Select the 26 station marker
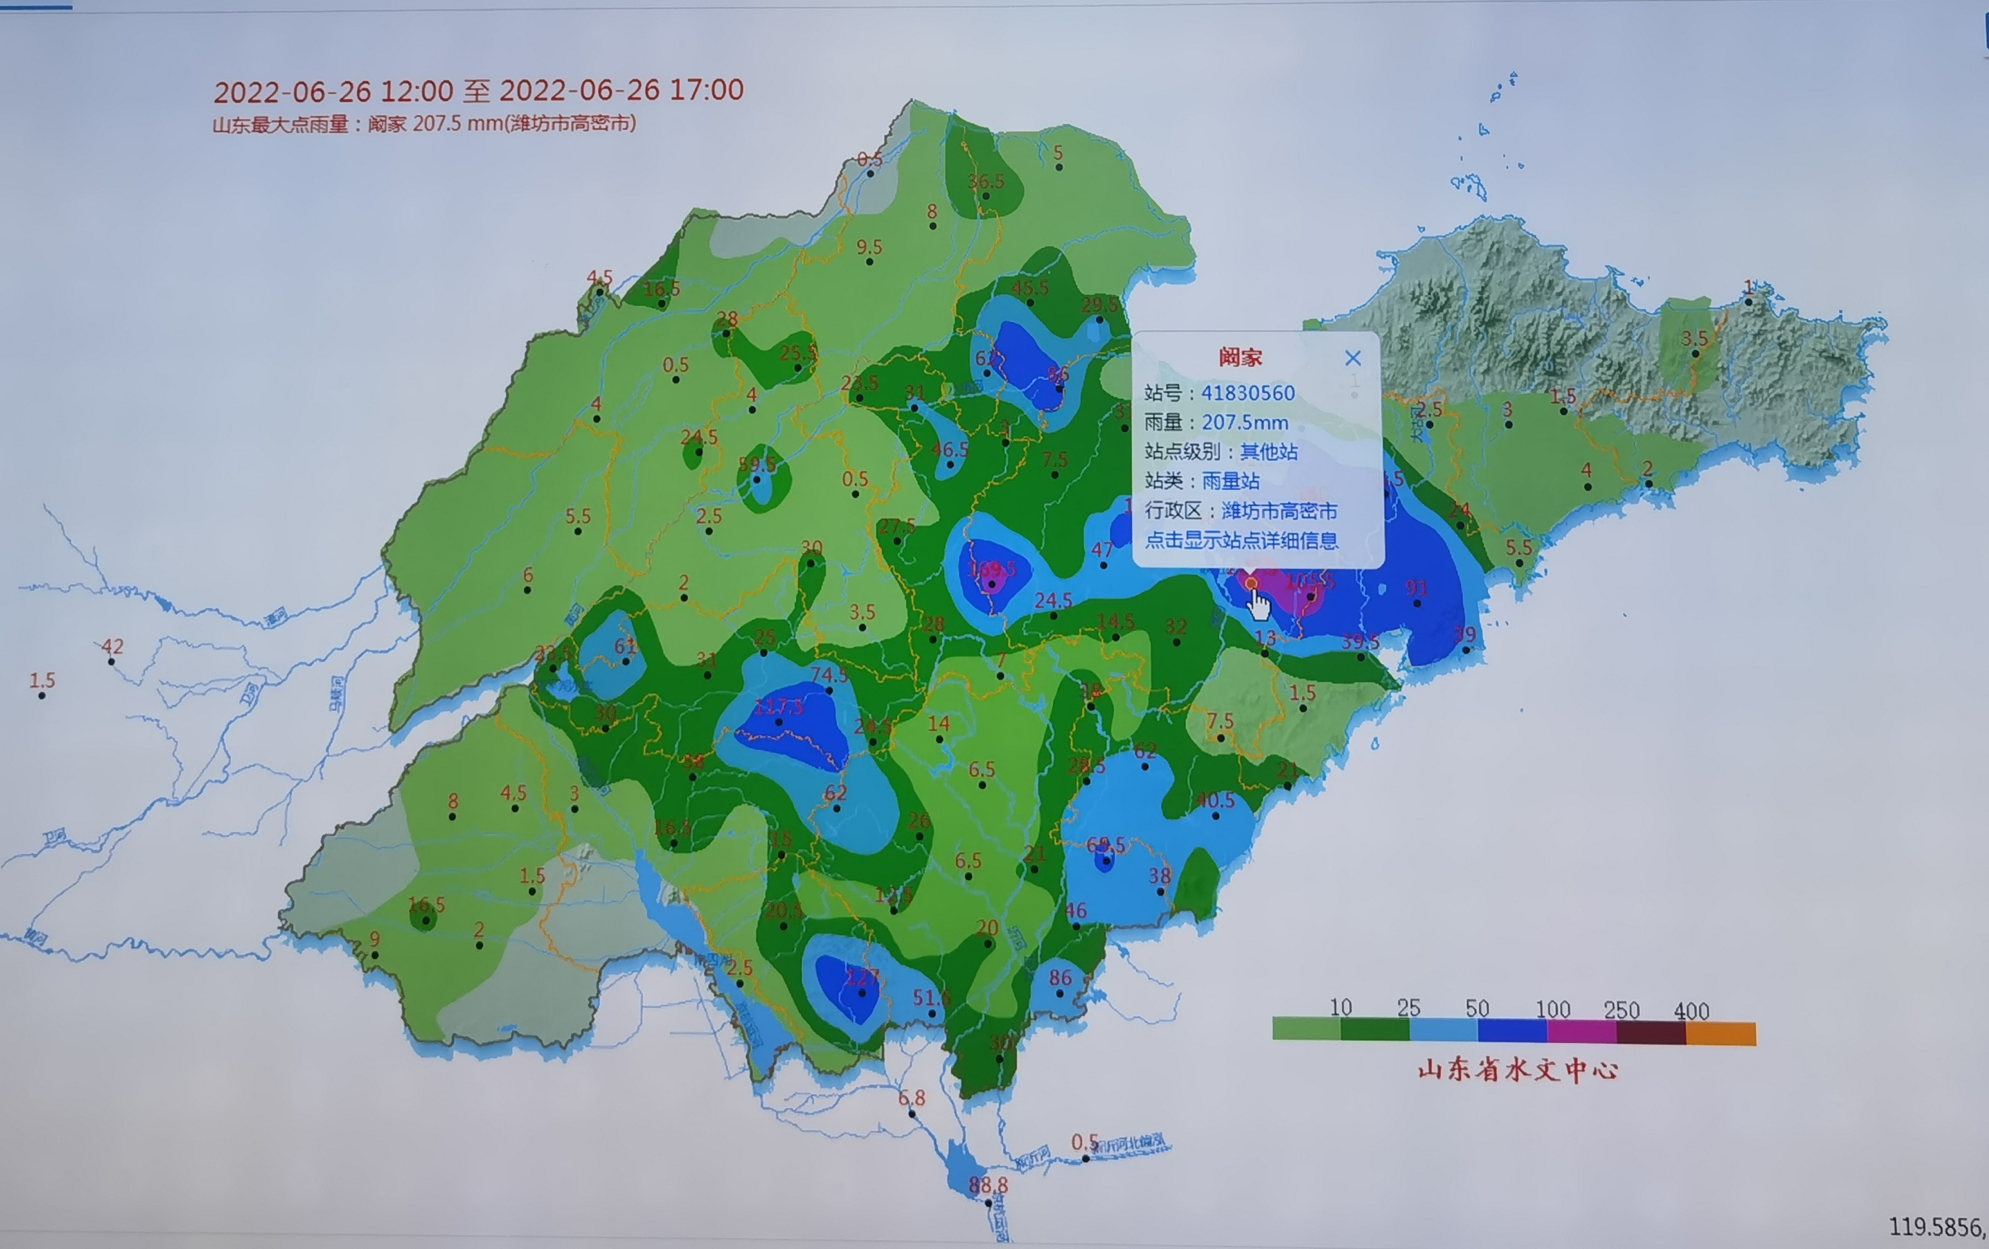 click(919, 836)
